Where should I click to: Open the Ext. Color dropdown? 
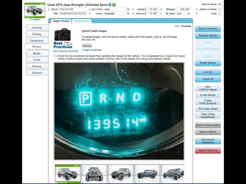(x=116, y=10)
